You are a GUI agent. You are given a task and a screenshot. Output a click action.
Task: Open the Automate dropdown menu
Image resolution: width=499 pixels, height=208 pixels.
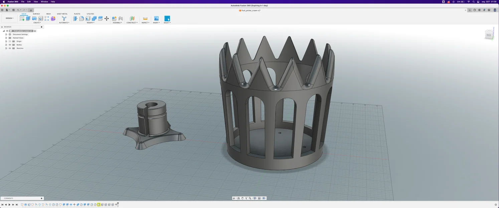point(64,23)
